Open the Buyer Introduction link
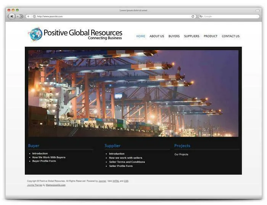The width and height of the screenshot is (267, 205). [40, 153]
